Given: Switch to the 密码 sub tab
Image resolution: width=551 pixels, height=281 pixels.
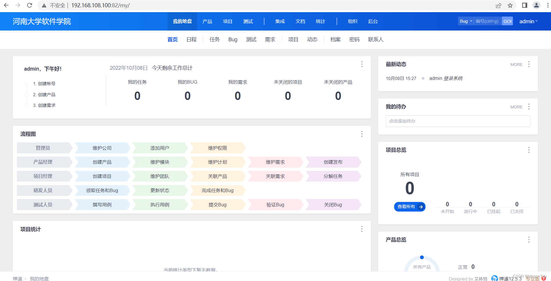Looking at the screenshot, I should pos(354,40).
